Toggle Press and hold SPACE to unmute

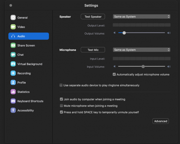click(61, 112)
